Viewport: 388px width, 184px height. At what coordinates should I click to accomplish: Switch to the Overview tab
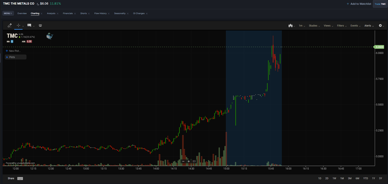coord(22,13)
